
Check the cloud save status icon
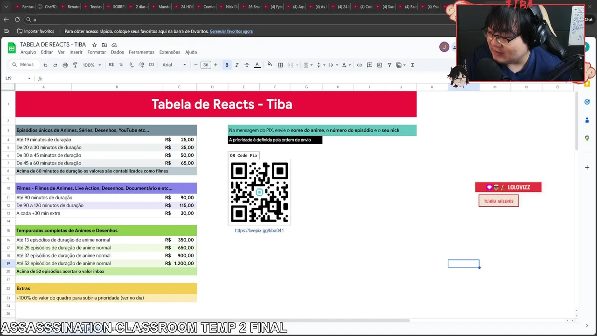(114, 45)
